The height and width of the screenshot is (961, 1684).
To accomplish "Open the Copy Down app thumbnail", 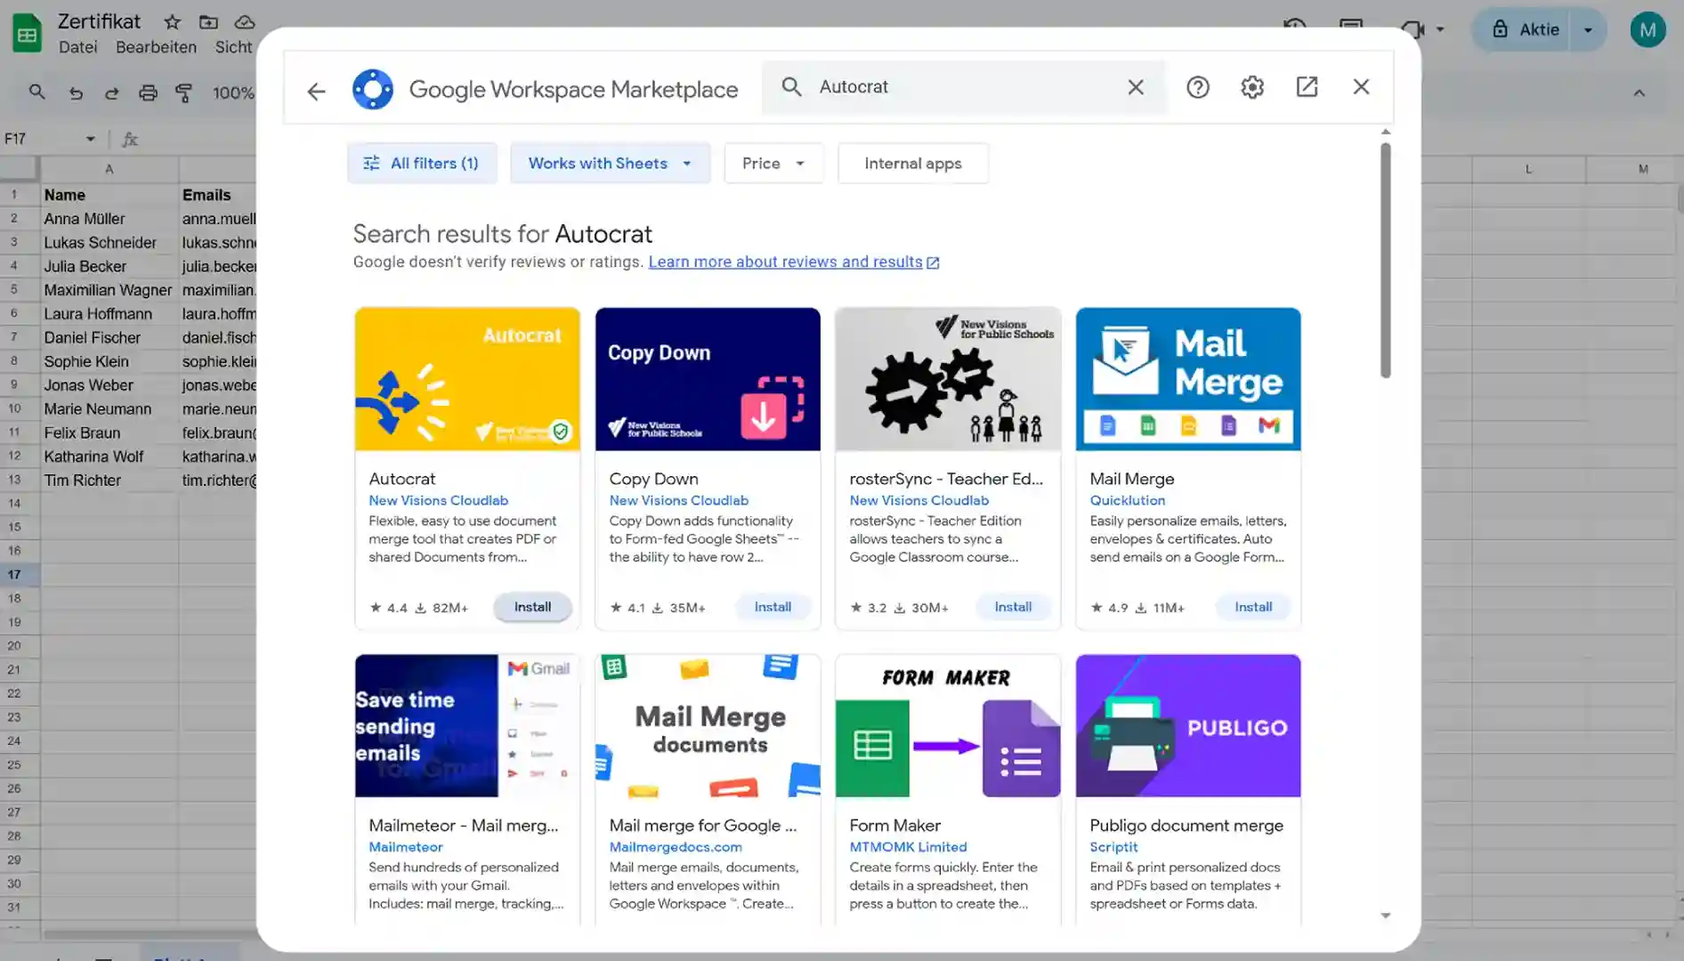I will (x=708, y=379).
